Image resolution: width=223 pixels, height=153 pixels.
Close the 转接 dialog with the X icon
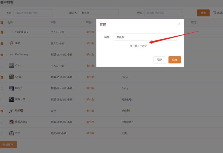[x=179, y=24]
